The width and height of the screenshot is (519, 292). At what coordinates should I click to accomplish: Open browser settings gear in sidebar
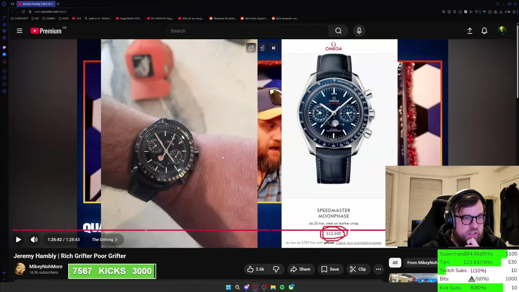4,91
